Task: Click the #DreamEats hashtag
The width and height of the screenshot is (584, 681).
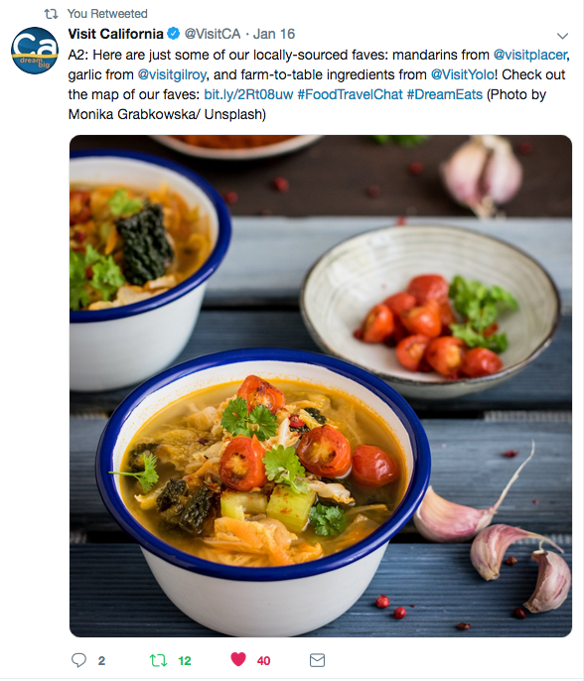Action: [445, 94]
